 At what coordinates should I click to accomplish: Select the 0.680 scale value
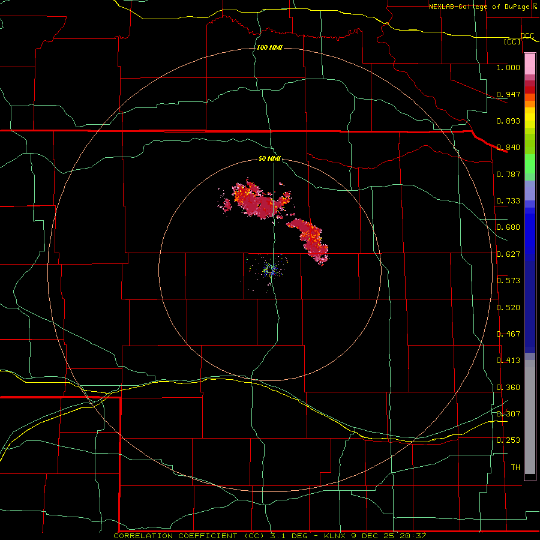(508, 227)
